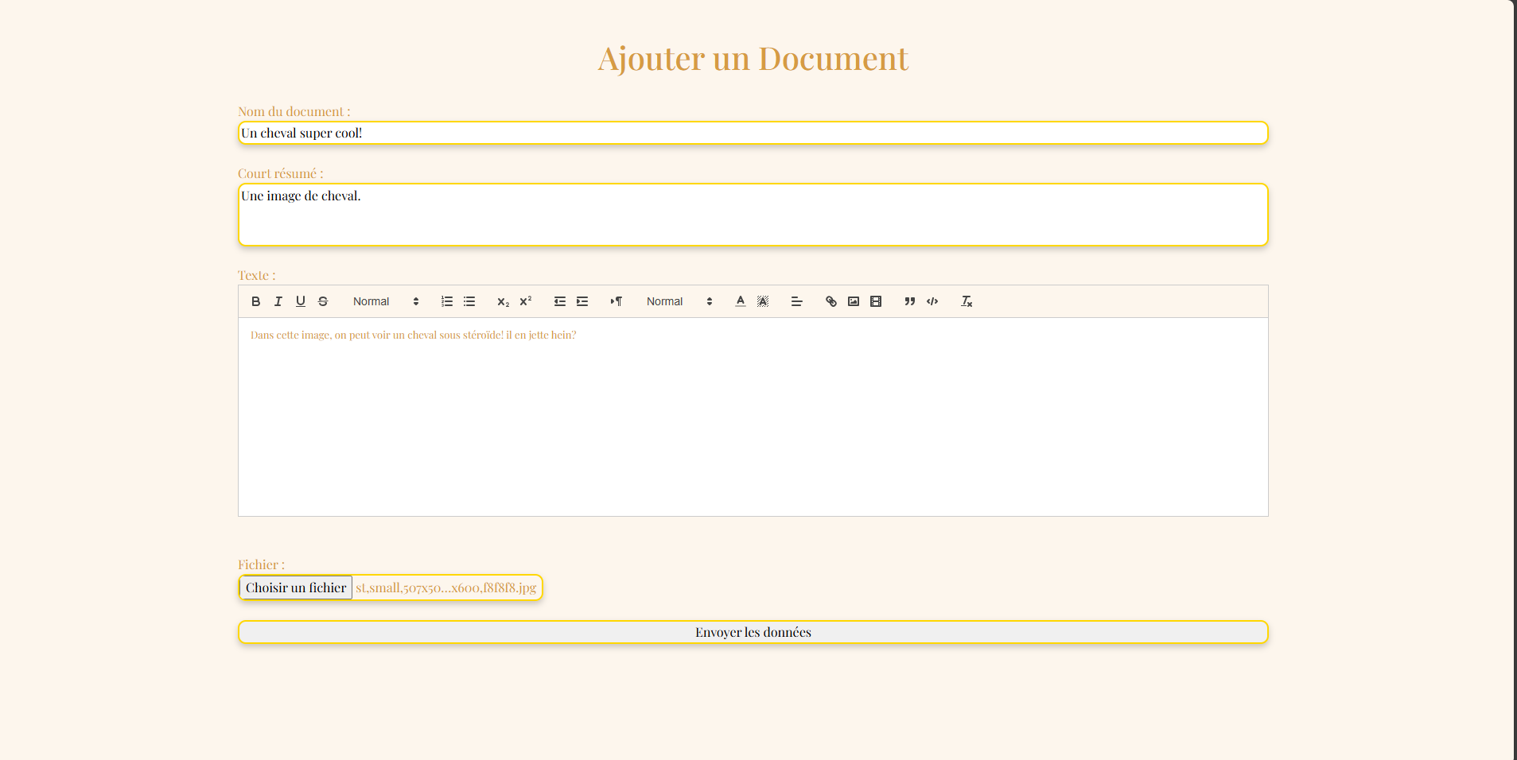Toggle bold formatting in the editor
This screenshot has height=760, width=1517.
pyautogui.click(x=256, y=301)
